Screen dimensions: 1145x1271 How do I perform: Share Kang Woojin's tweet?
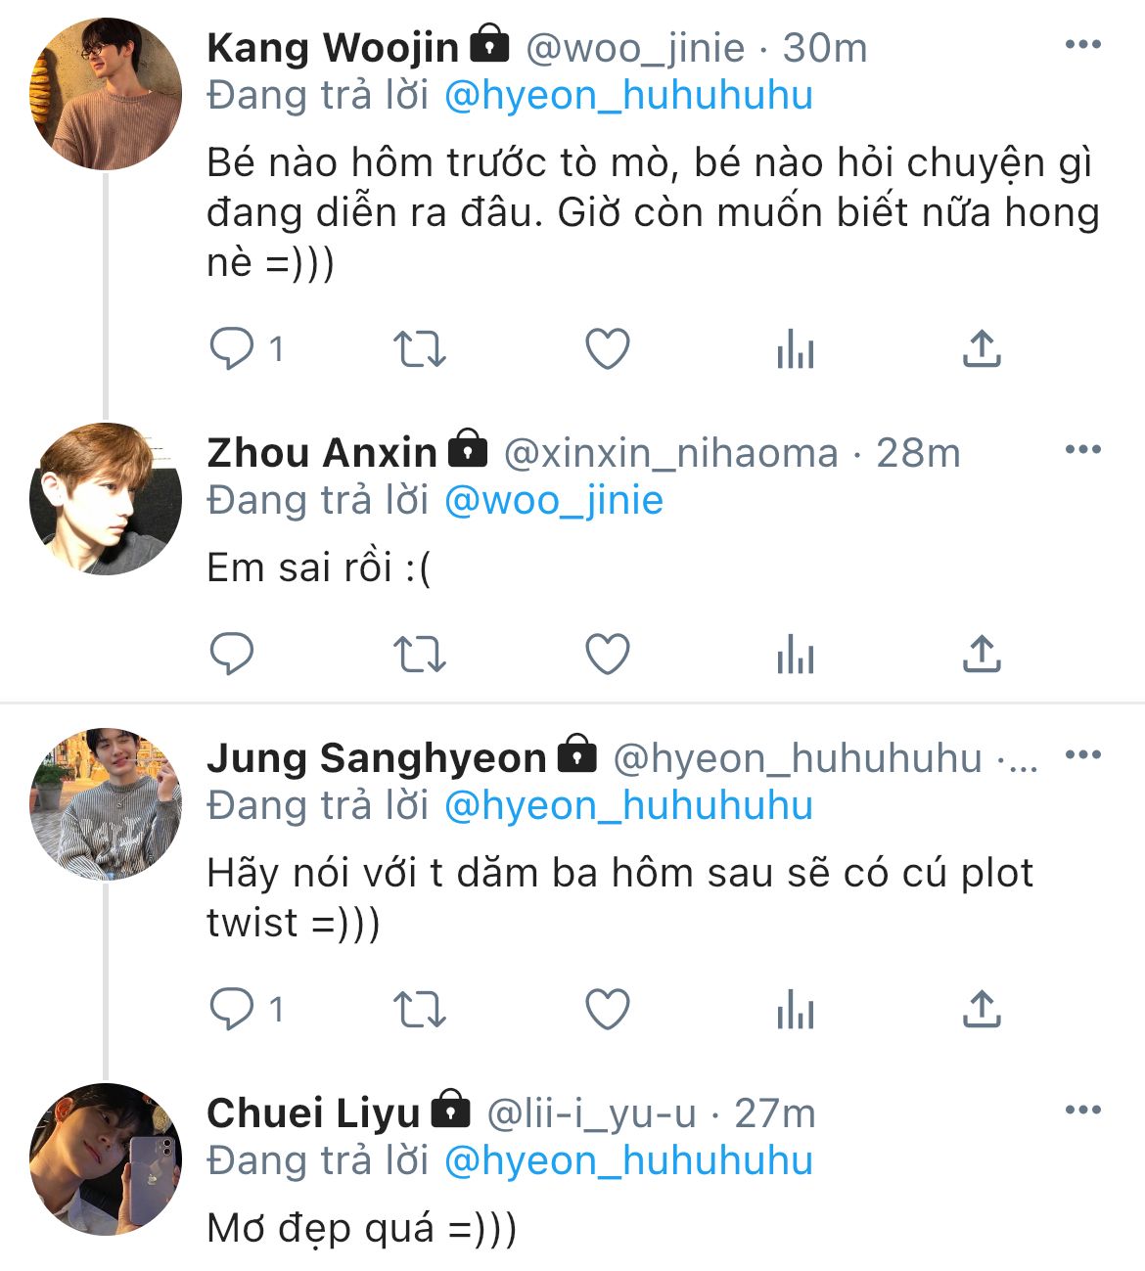point(982,348)
